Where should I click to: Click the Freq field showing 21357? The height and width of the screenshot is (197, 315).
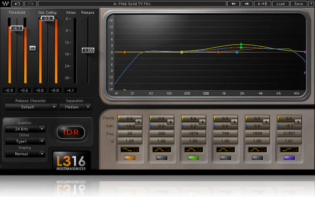tap(289, 134)
